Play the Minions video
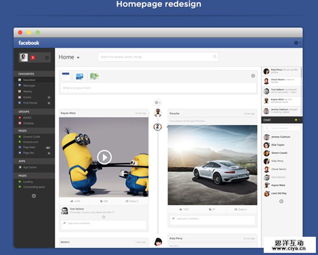The height and width of the screenshot is (255, 318). 104,157
